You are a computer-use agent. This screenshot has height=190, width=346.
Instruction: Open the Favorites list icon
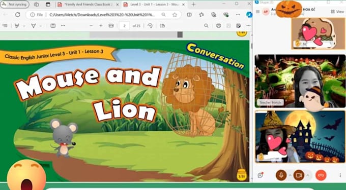coord(201,15)
